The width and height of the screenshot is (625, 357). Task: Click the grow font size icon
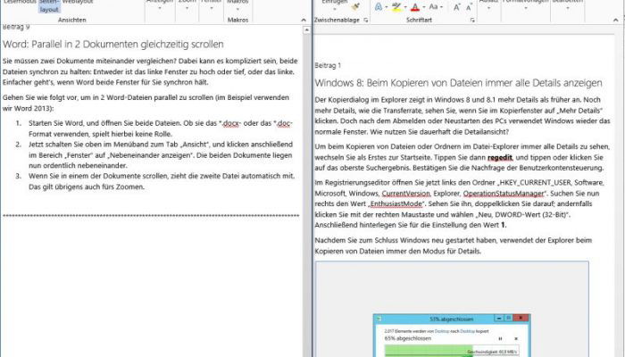point(457,7)
